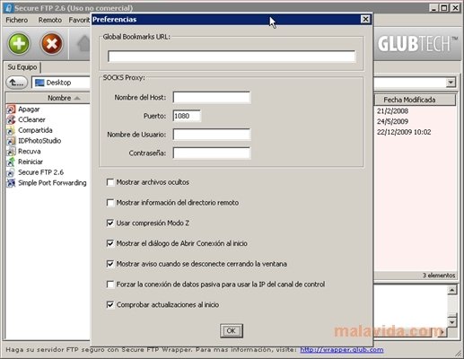The image size is (464, 359).
Task: Sort by the Nombre column header
Action: point(59,98)
